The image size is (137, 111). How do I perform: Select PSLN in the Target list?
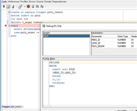pos(66,36)
